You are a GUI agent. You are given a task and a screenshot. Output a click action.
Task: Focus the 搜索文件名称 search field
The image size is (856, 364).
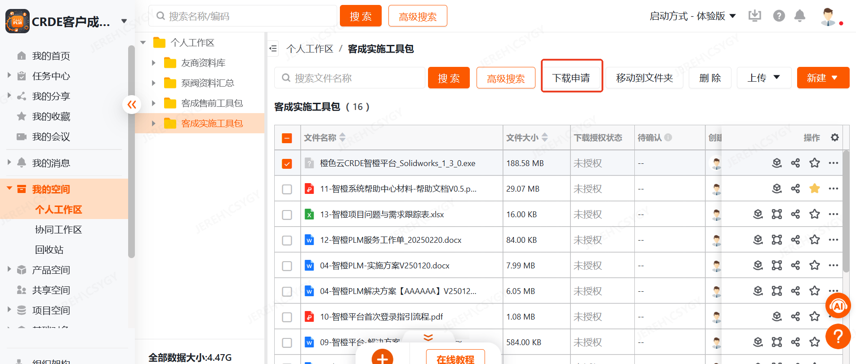350,78
